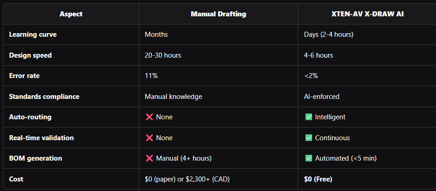Viewport: 436px width, 191px height.
Task: Click the AI-enforced cell text
Action: (x=322, y=96)
